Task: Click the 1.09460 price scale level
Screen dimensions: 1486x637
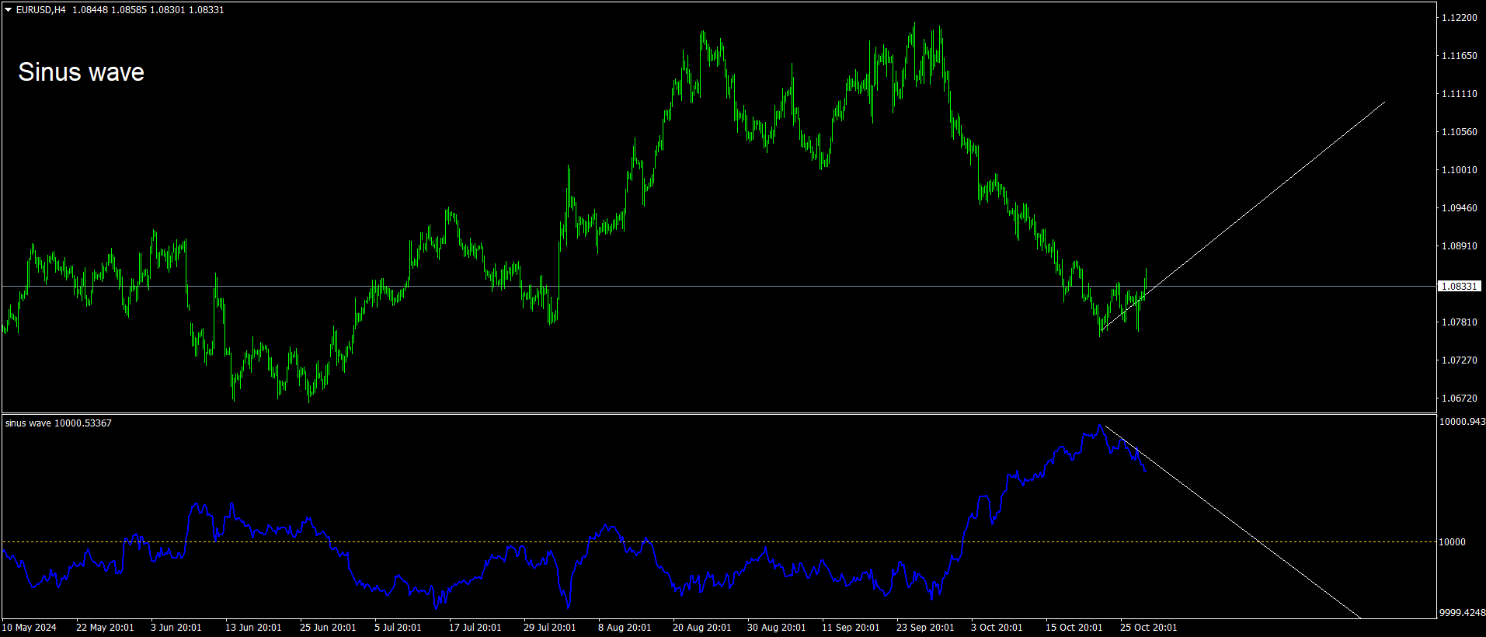Action: click(1459, 208)
